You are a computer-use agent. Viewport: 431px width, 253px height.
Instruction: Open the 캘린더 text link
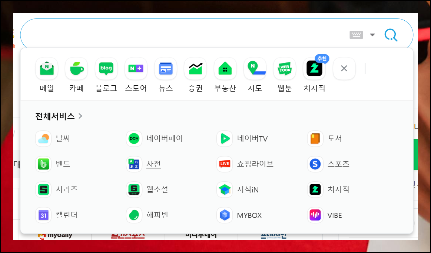point(66,215)
